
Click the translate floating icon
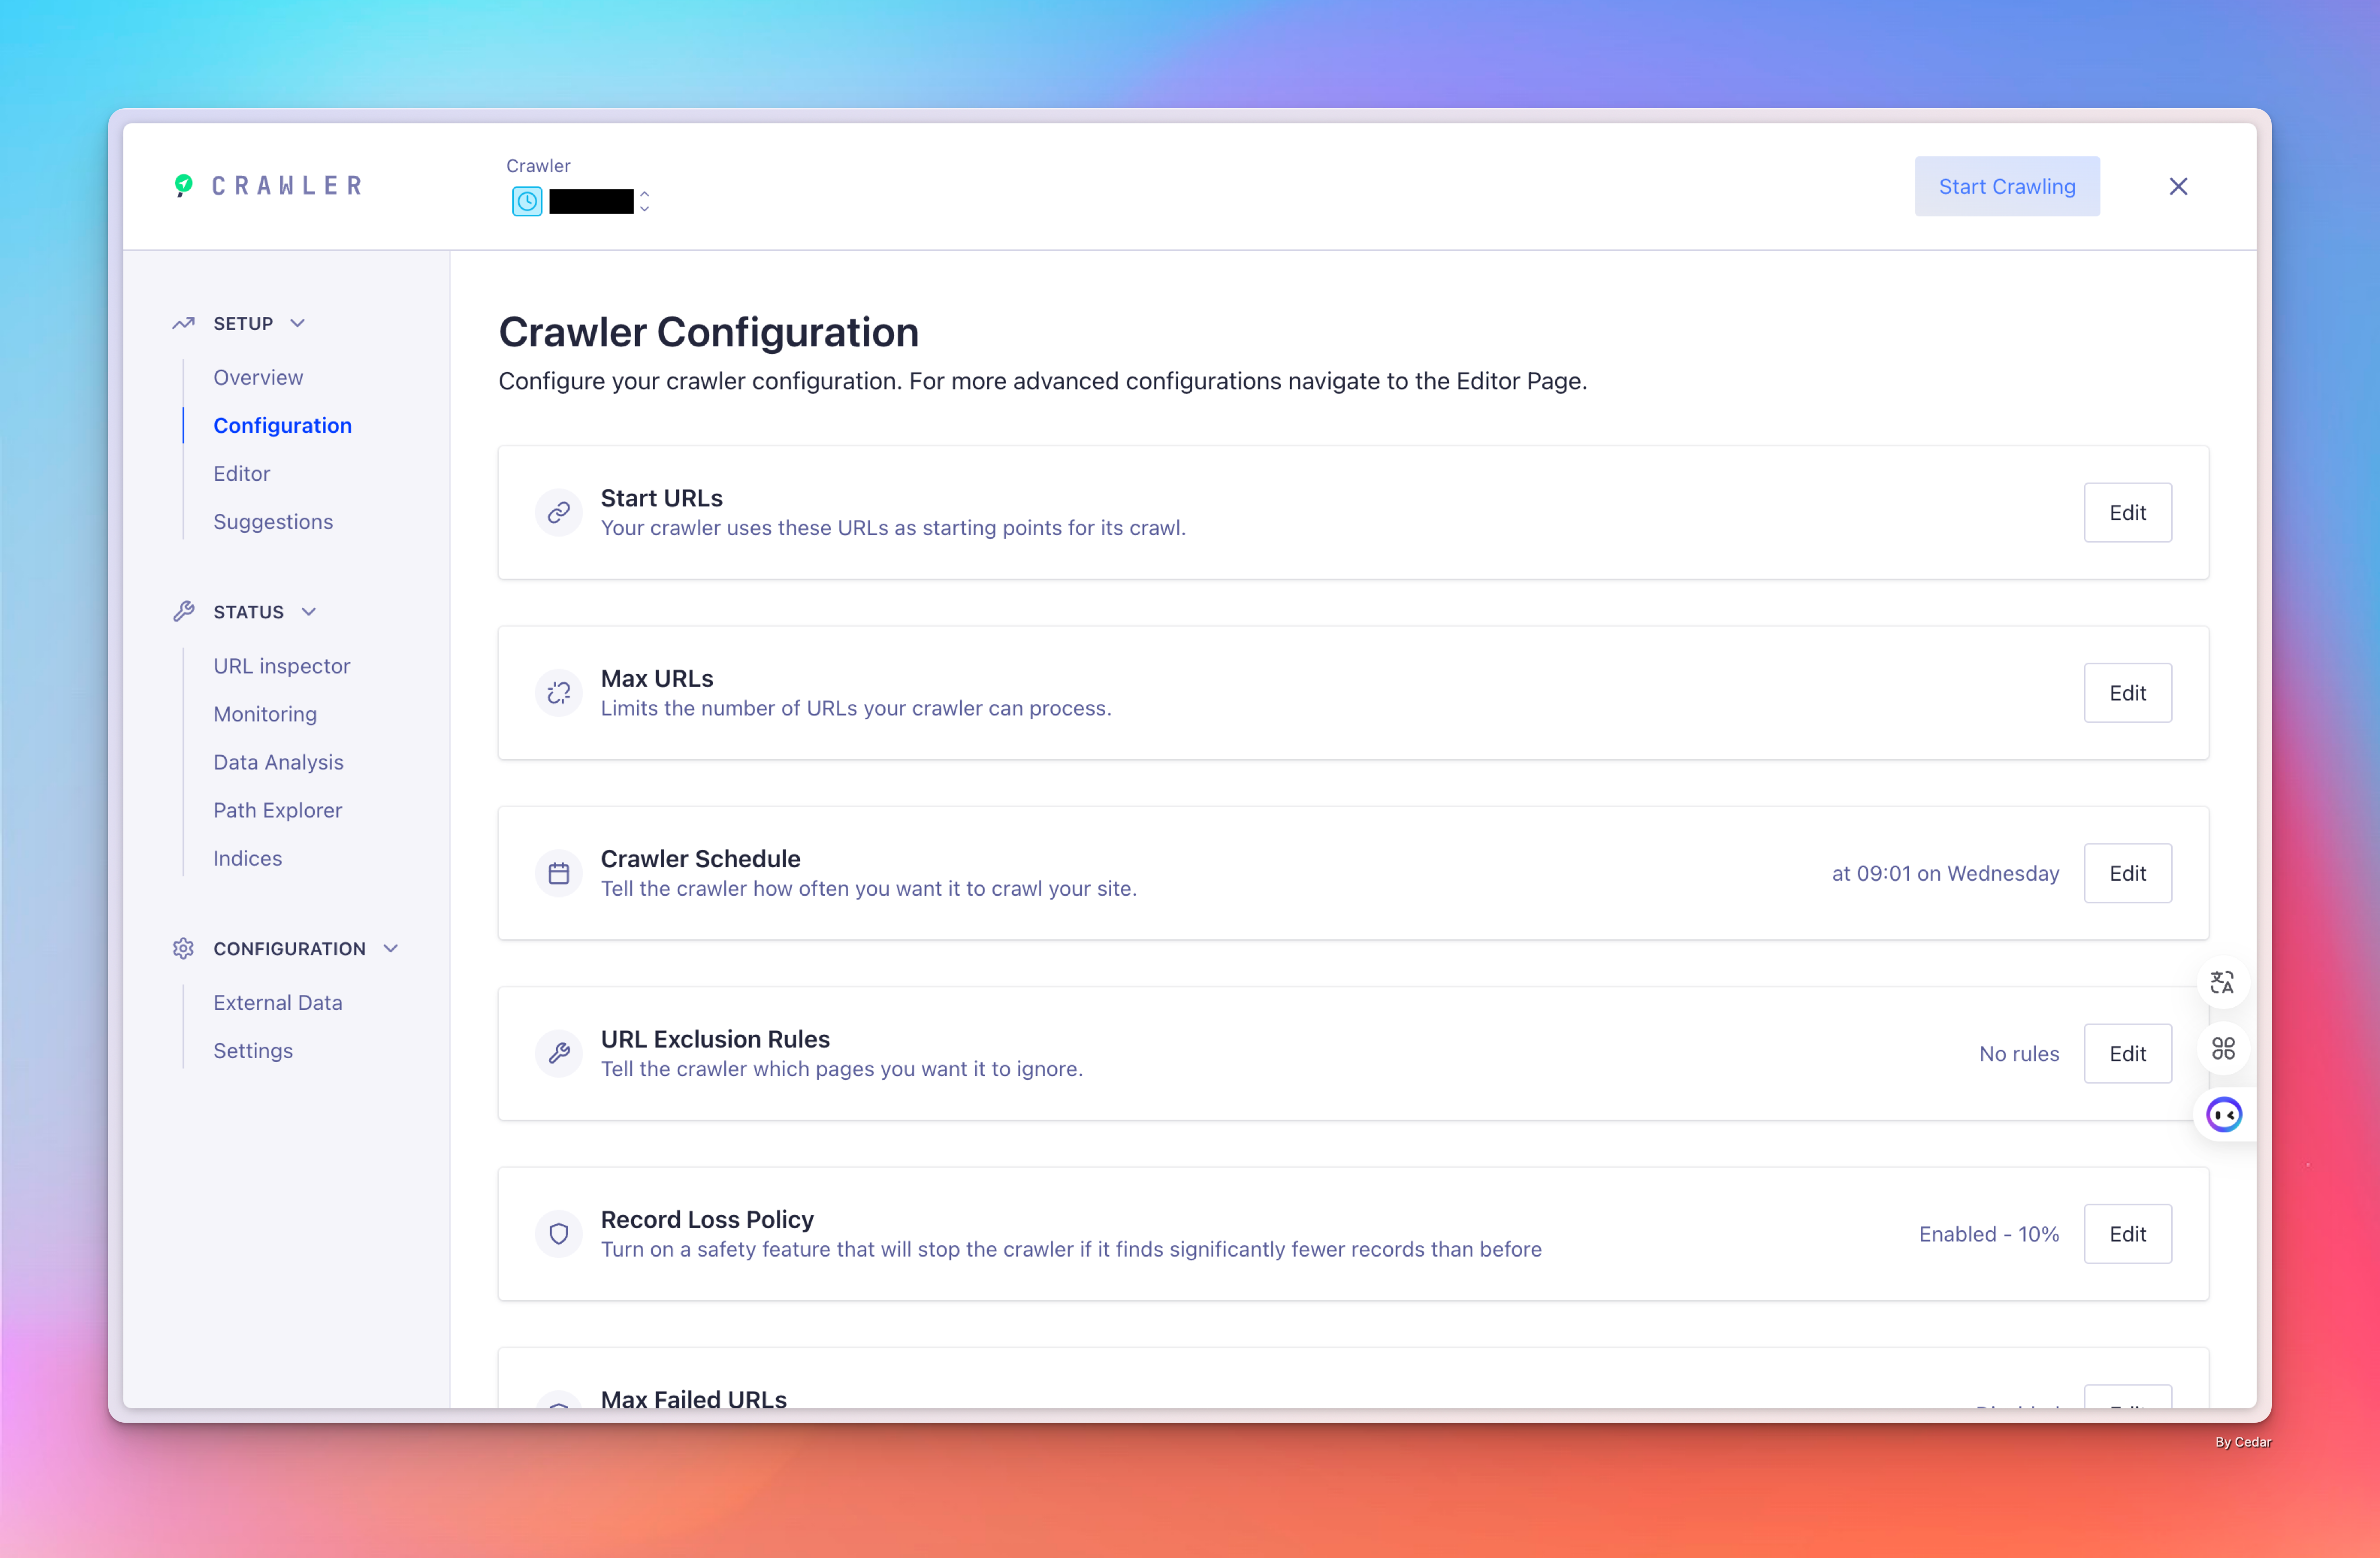tap(2222, 983)
